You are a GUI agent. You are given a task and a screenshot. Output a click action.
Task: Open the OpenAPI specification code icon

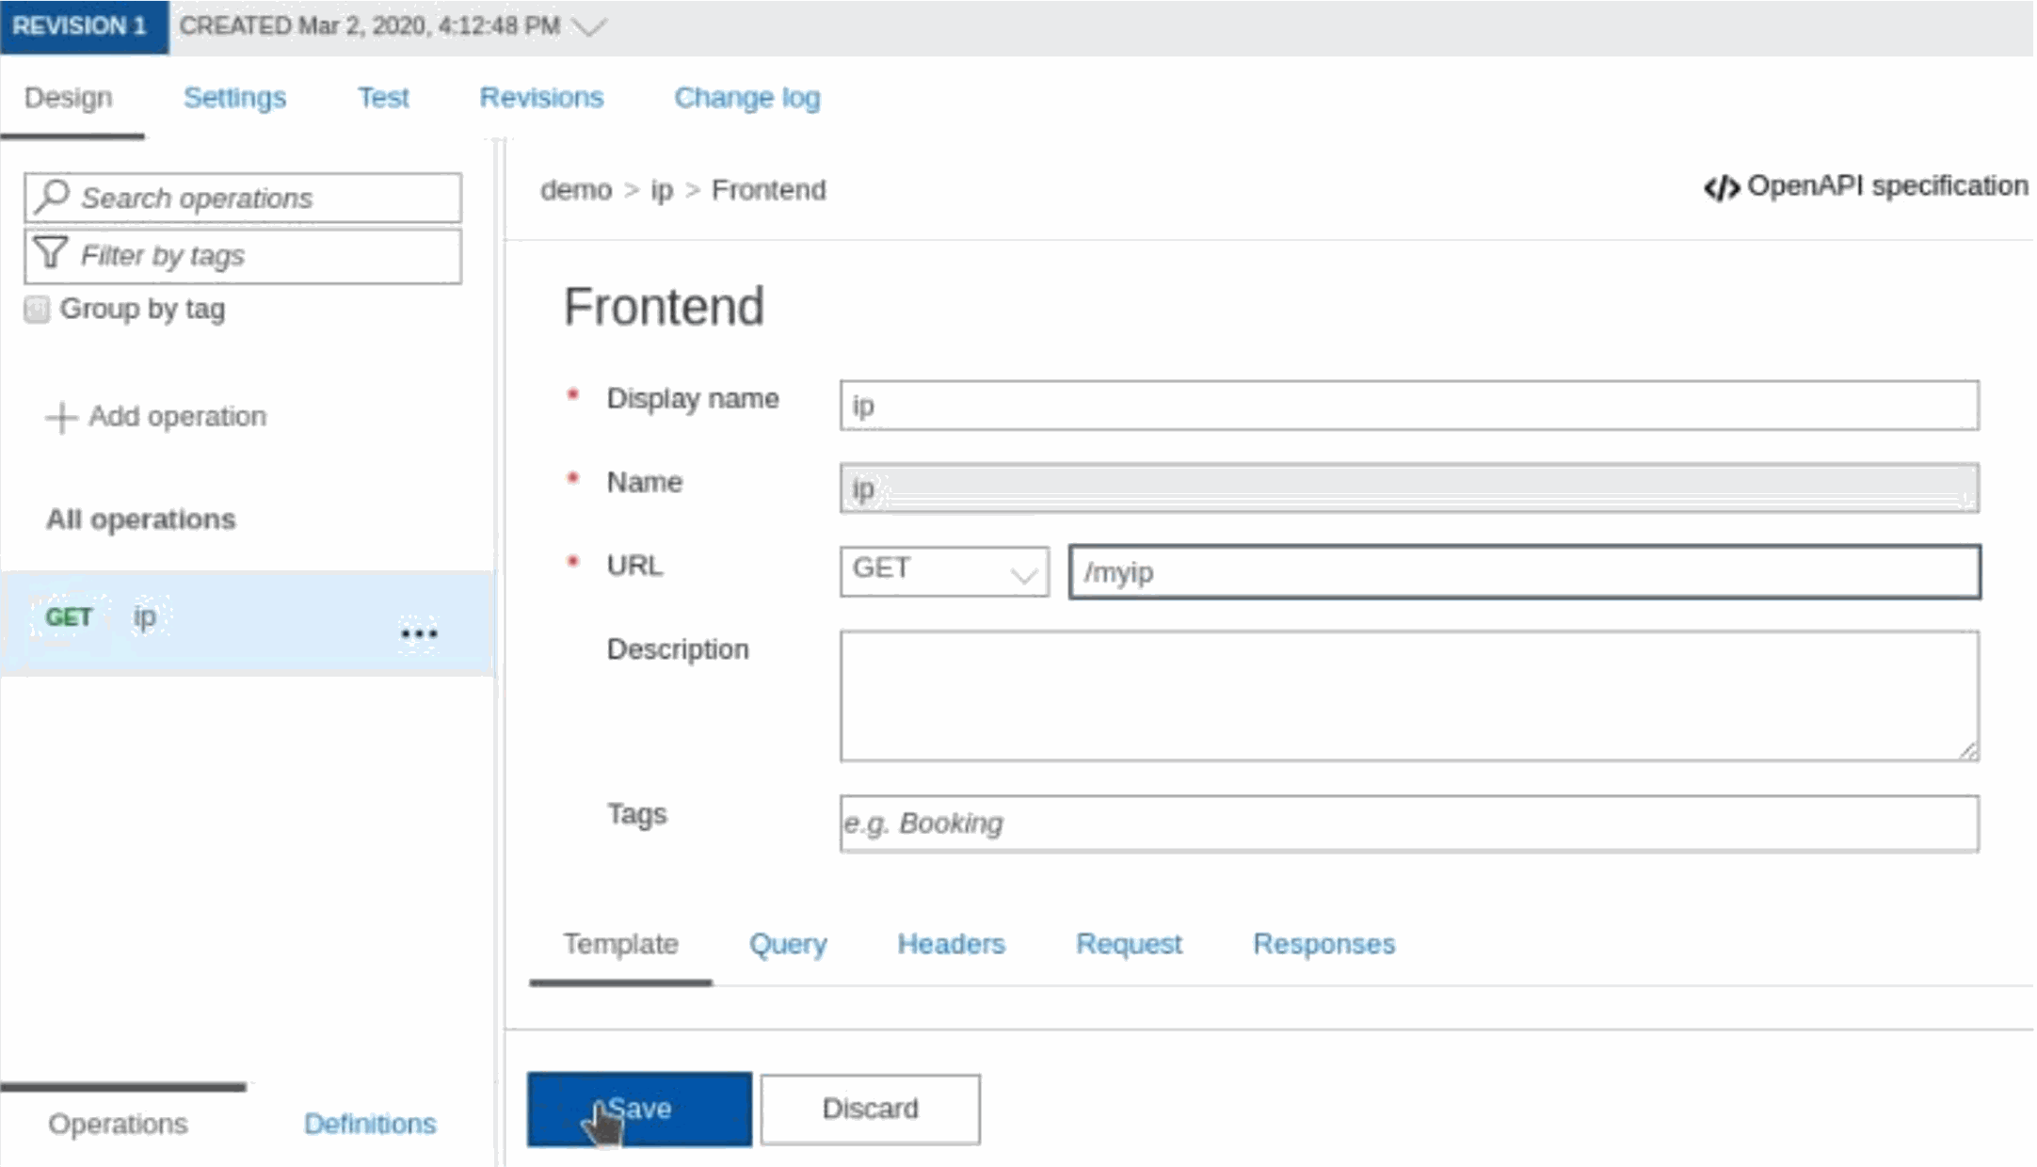[1721, 188]
